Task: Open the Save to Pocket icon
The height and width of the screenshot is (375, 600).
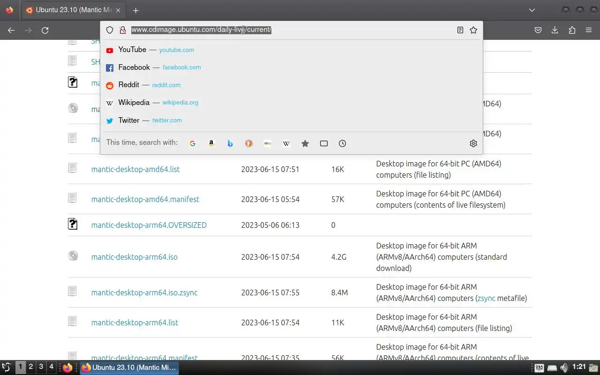Action: (538, 30)
